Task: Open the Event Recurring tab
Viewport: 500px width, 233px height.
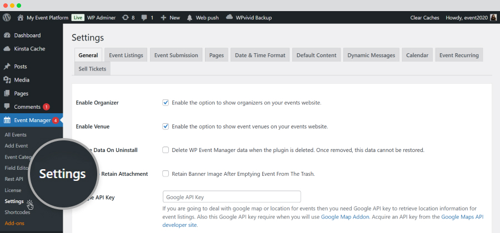Action: [459, 55]
